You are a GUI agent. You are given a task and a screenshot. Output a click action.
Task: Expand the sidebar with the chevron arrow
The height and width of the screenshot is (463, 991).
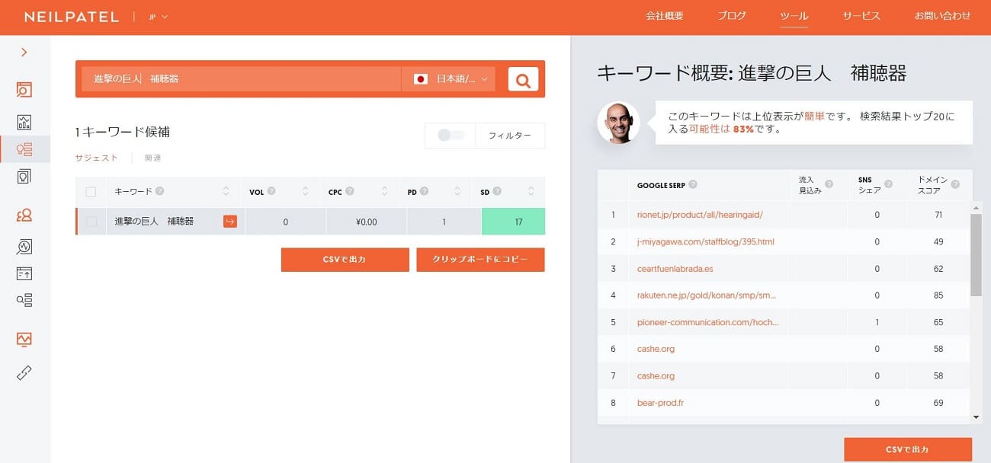pos(24,53)
